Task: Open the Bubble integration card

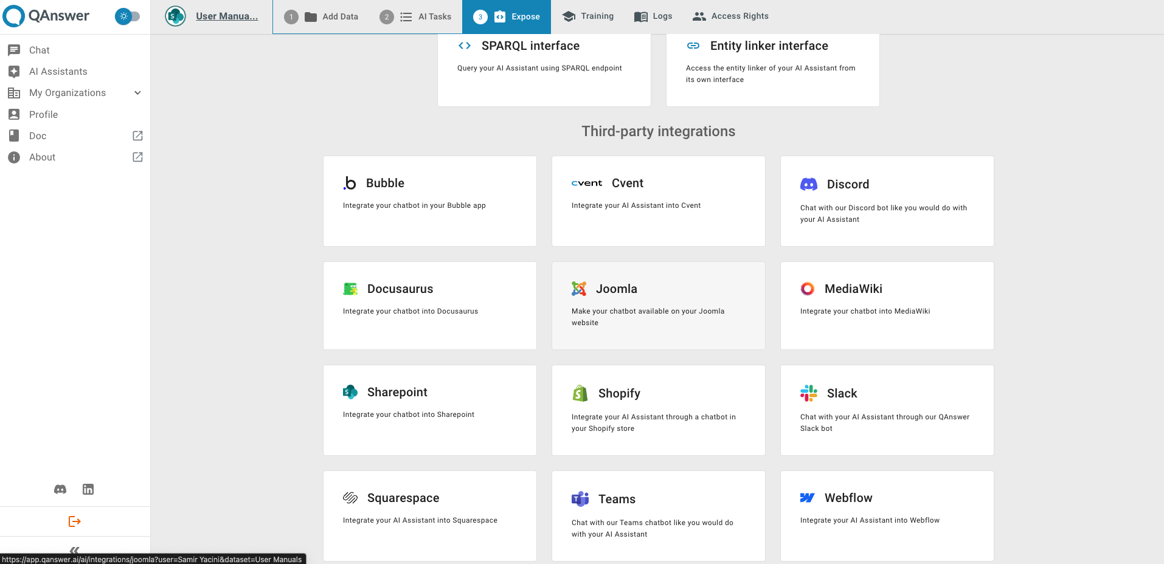Action: (x=430, y=201)
